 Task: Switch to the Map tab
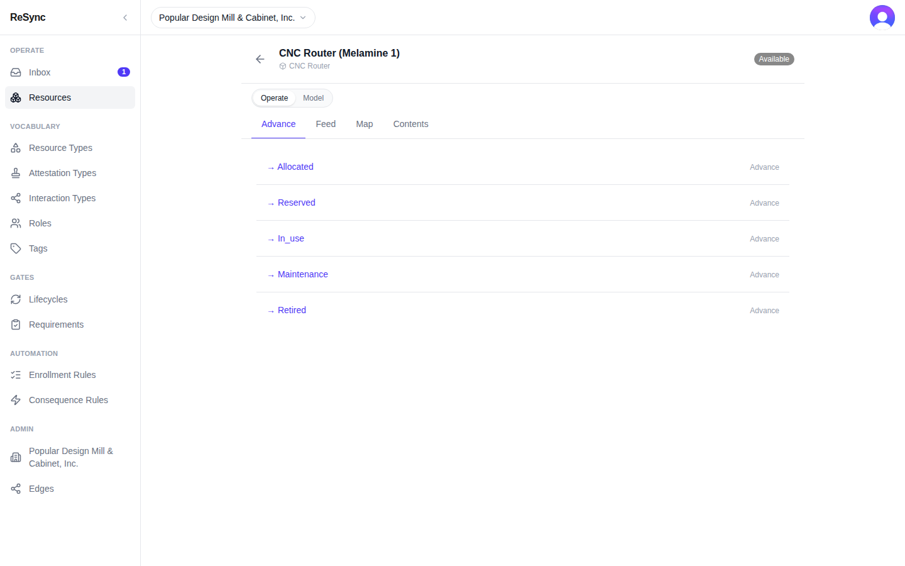pyautogui.click(x=365, y=124)
